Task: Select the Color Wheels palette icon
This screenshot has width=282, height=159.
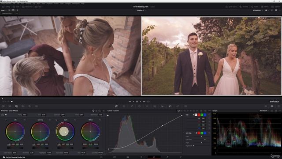Action: (x=16, y=106)
